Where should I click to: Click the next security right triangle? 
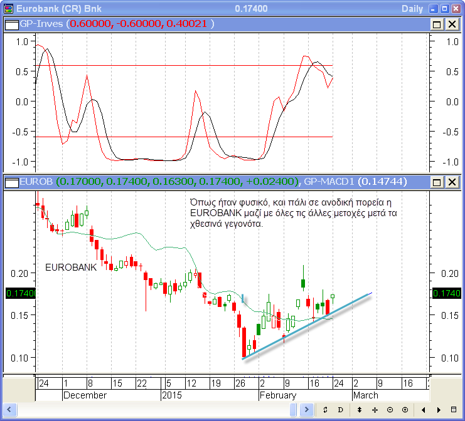(439, 410)
